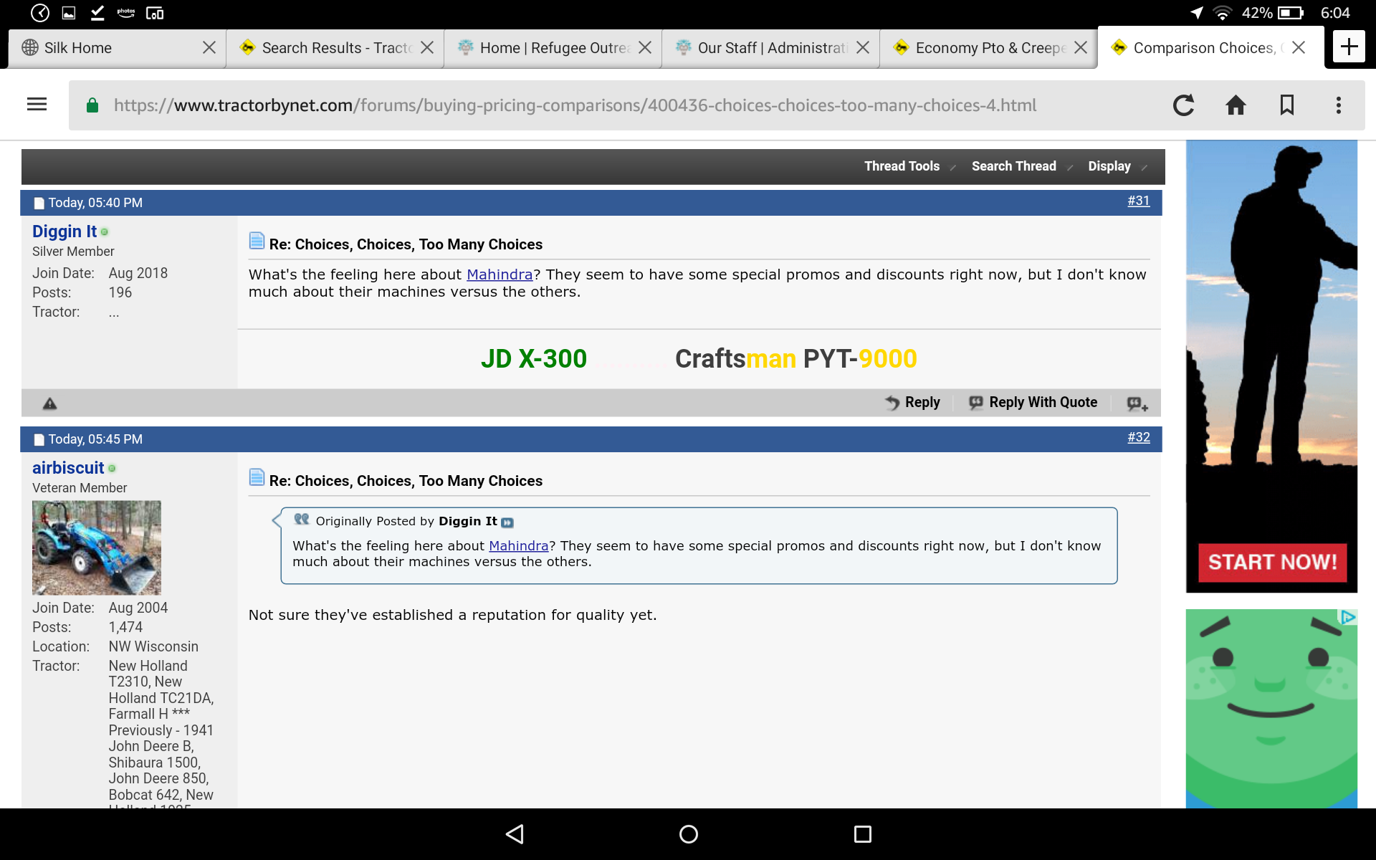
Task: Bookmark this page icon
Action: coord(1287,105)
